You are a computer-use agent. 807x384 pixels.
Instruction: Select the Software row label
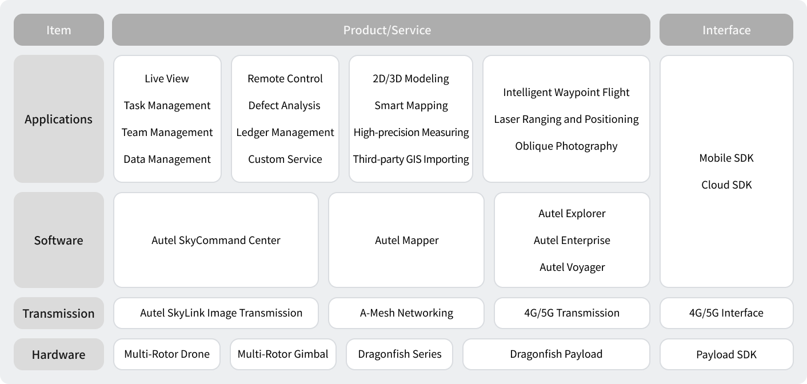(58, 240)
